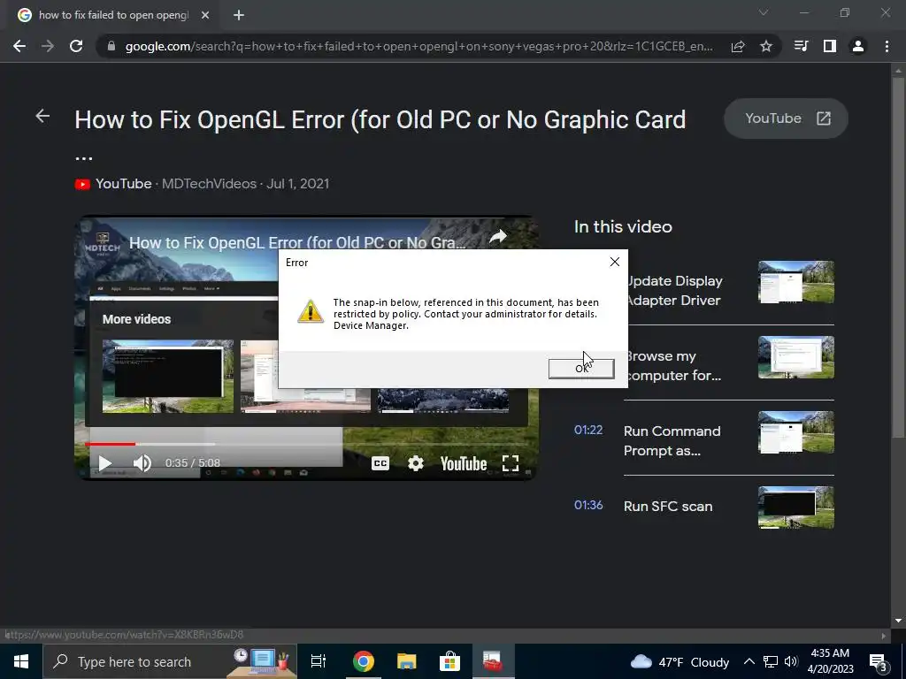Enter fullscreen video mode
Viewport: 906px width, 679px height.
click(x=511, y=463)
